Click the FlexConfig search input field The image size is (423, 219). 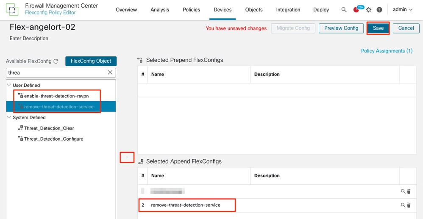[x=61, y=72]
